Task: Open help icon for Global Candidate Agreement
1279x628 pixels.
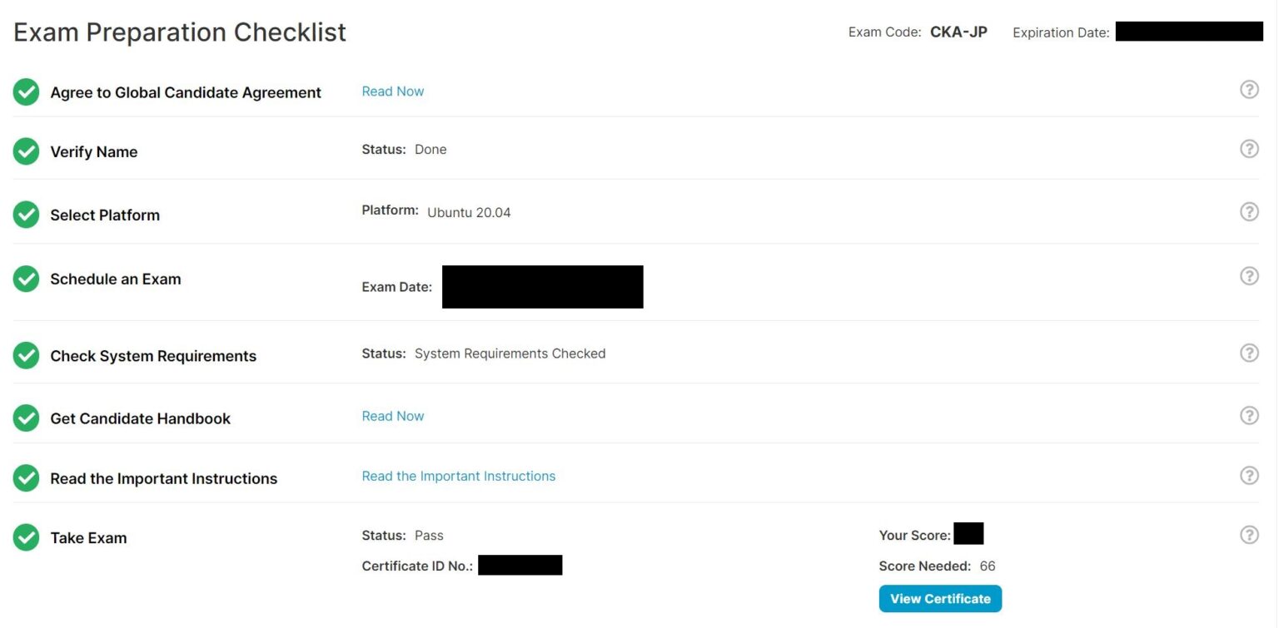Action: point(1249,90)
